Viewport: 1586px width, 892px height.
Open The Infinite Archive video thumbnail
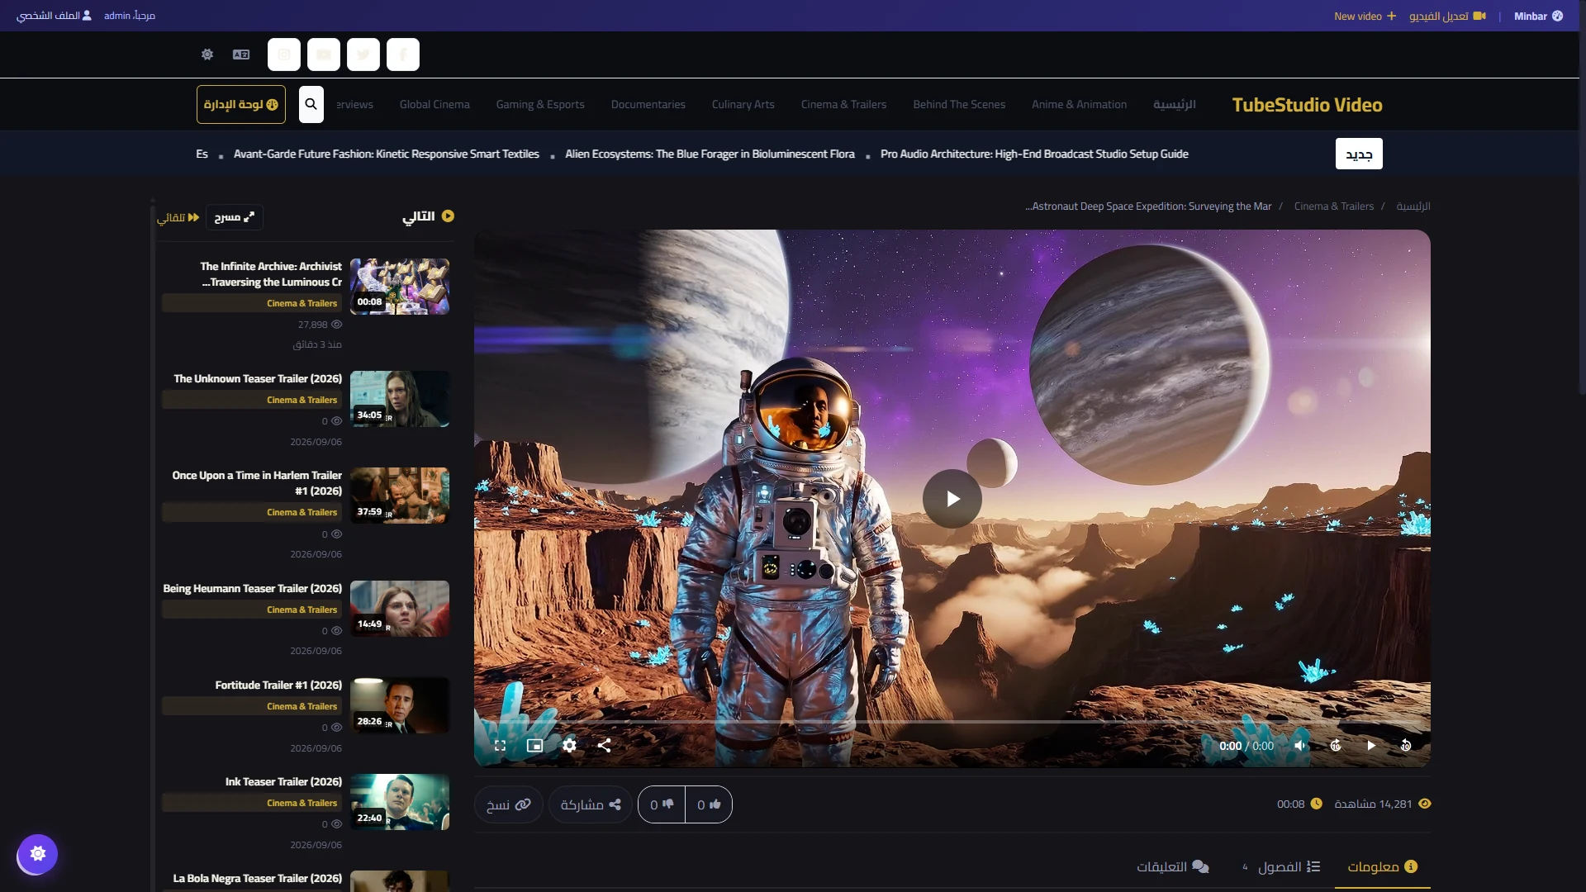point(400,287)
